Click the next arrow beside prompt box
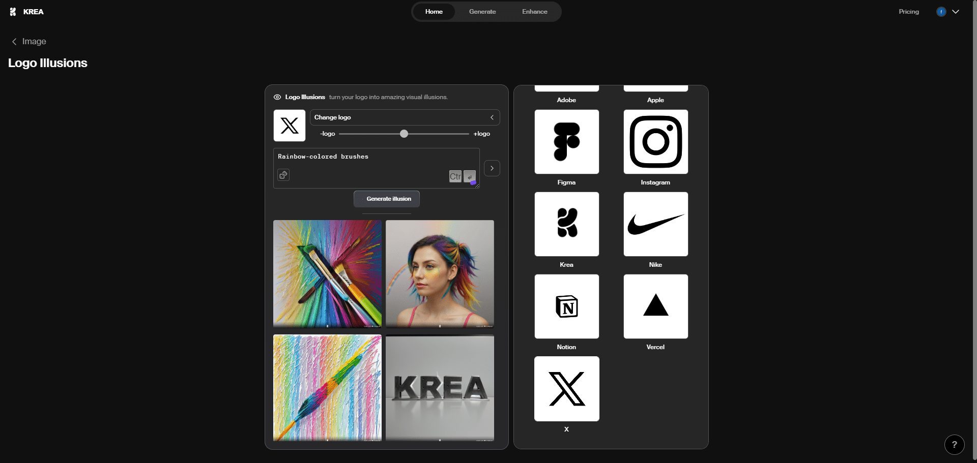This screenshot has width=977, height=463. coord(492,168)
